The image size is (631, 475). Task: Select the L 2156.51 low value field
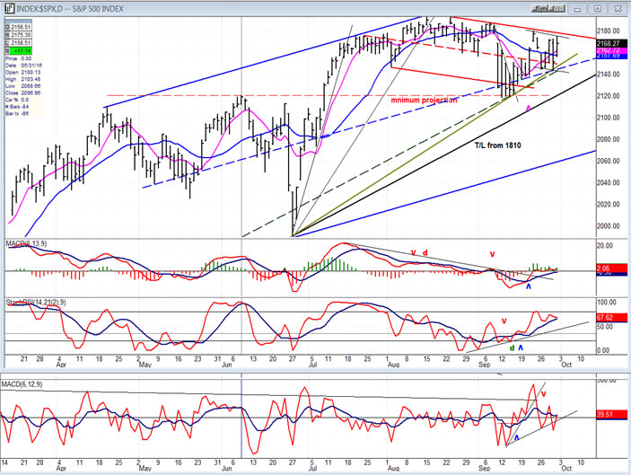point(18,43)
